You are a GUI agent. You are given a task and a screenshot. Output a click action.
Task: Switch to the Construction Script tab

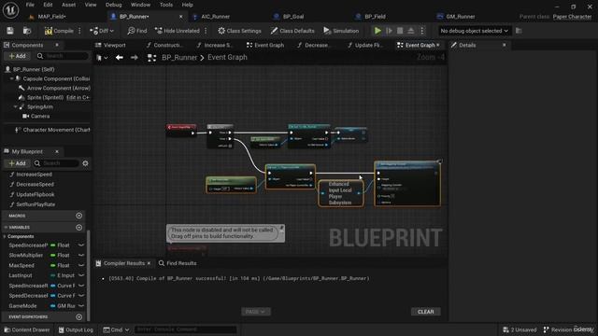(x=164, y=45)
